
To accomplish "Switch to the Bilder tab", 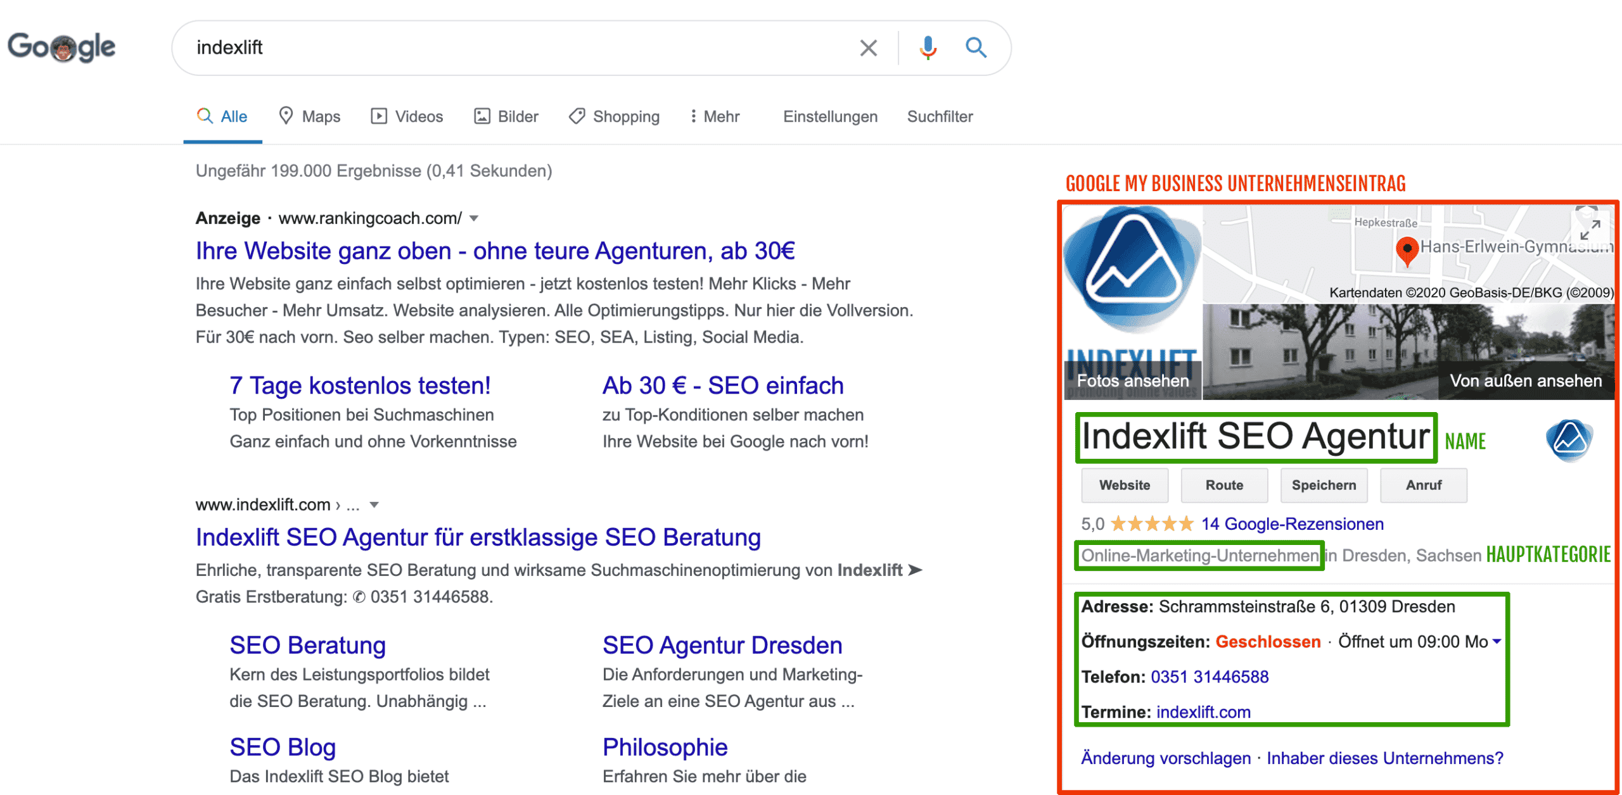I will point(506,116).
